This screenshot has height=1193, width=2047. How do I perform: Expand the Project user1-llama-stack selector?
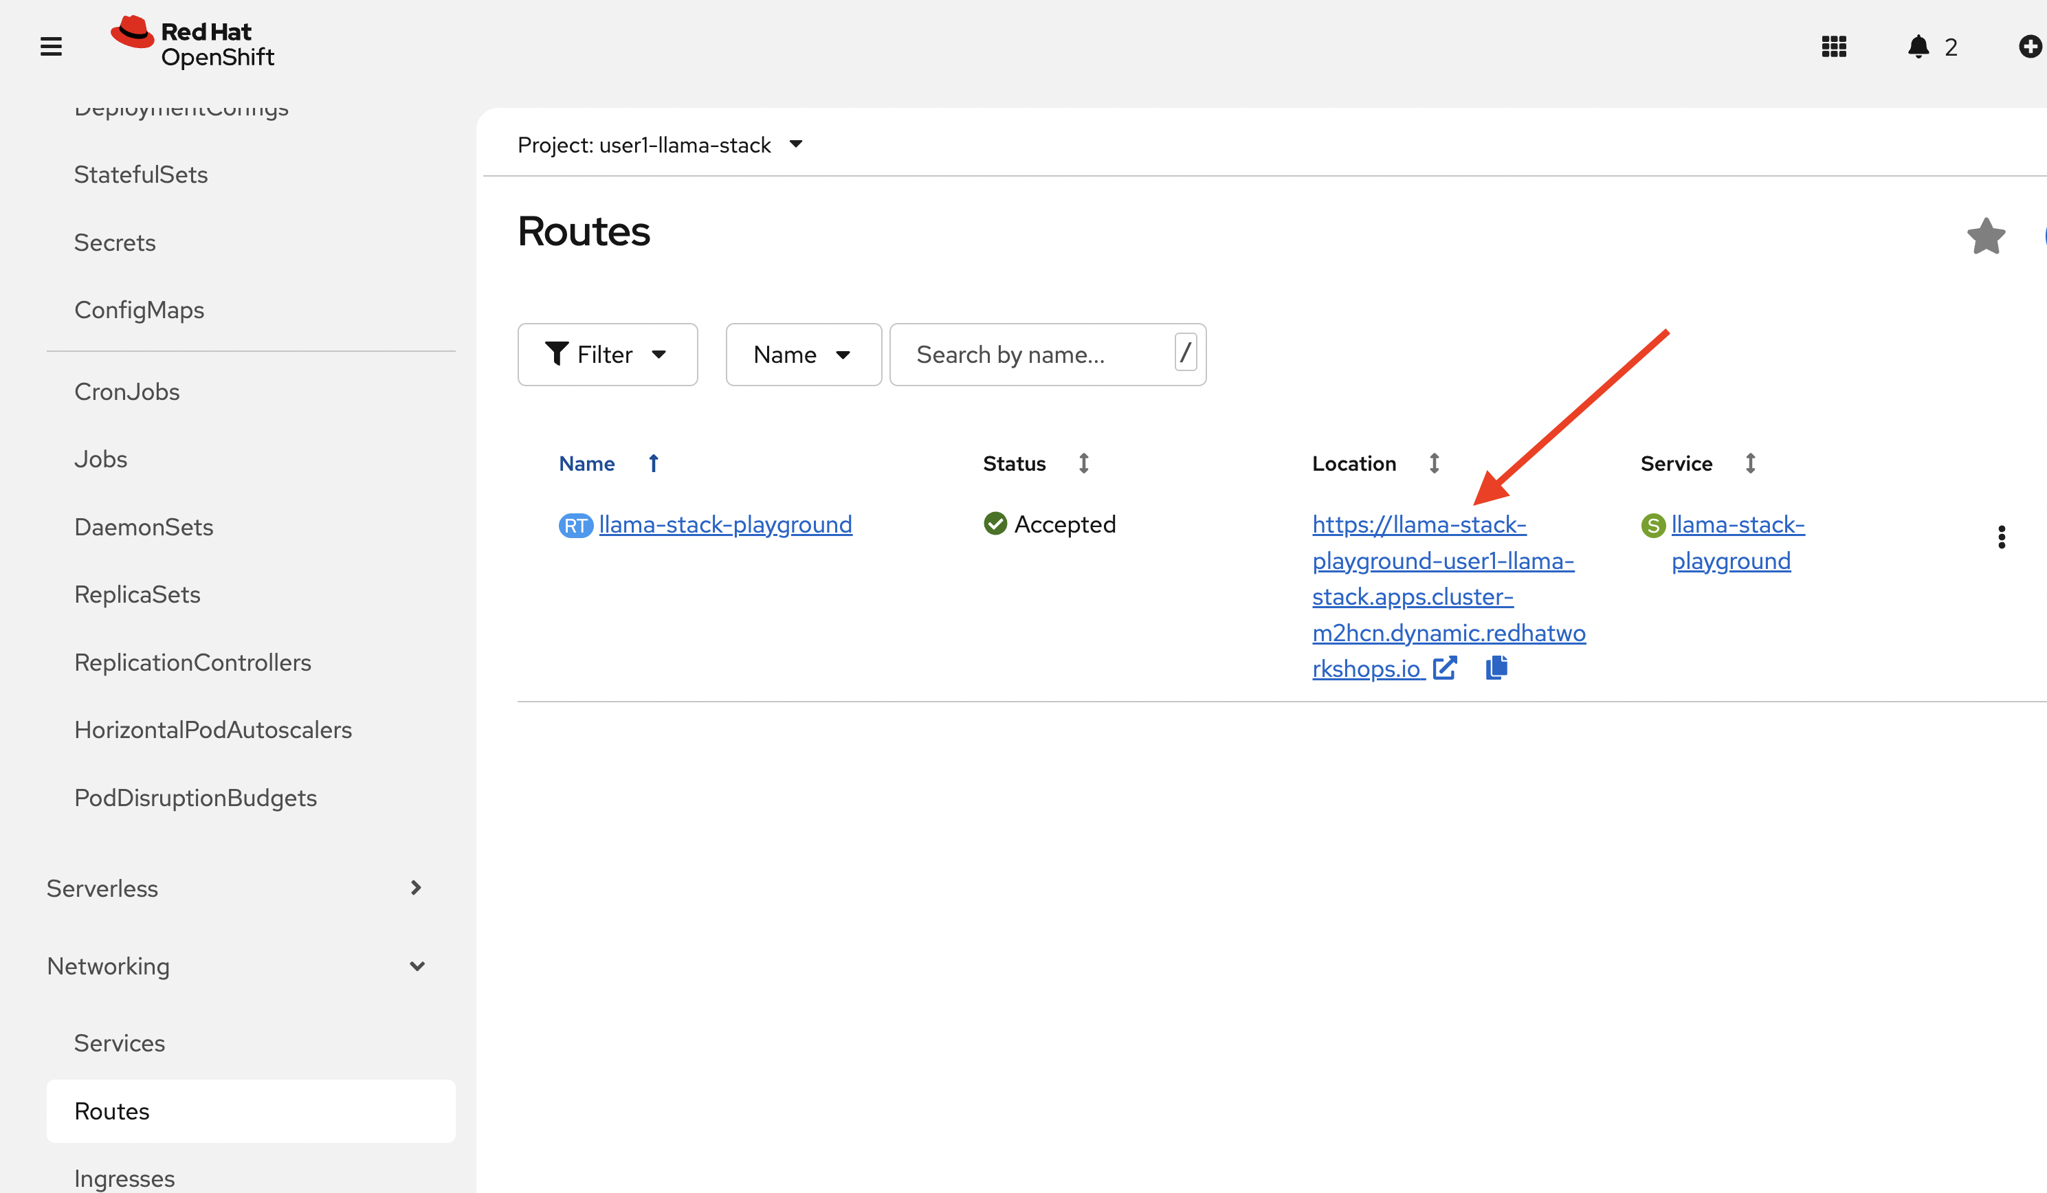point(660,144)
